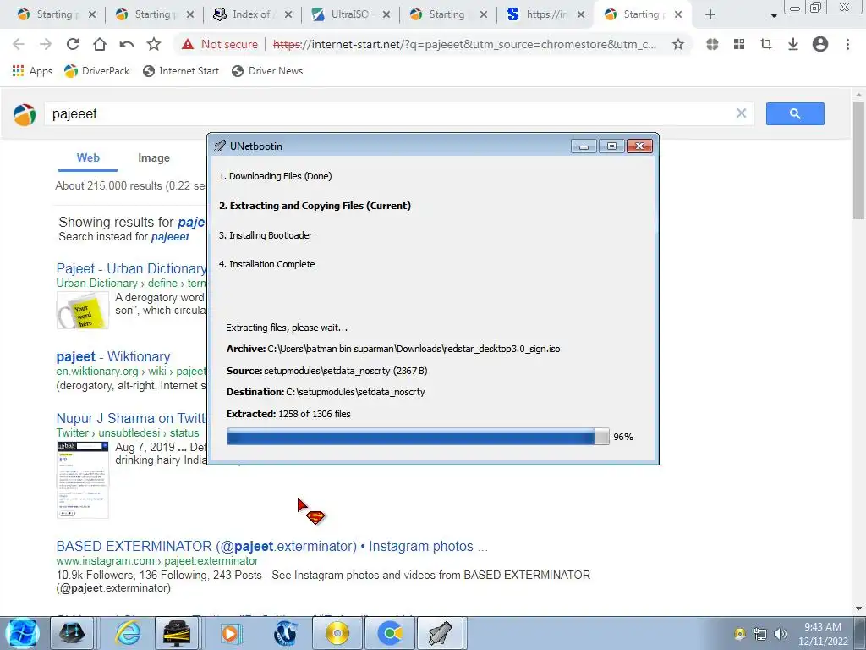The height and width of the screenshot is (650, 866).
Task: Click the star icon next to the undo arrow
Action: [154, 44]
